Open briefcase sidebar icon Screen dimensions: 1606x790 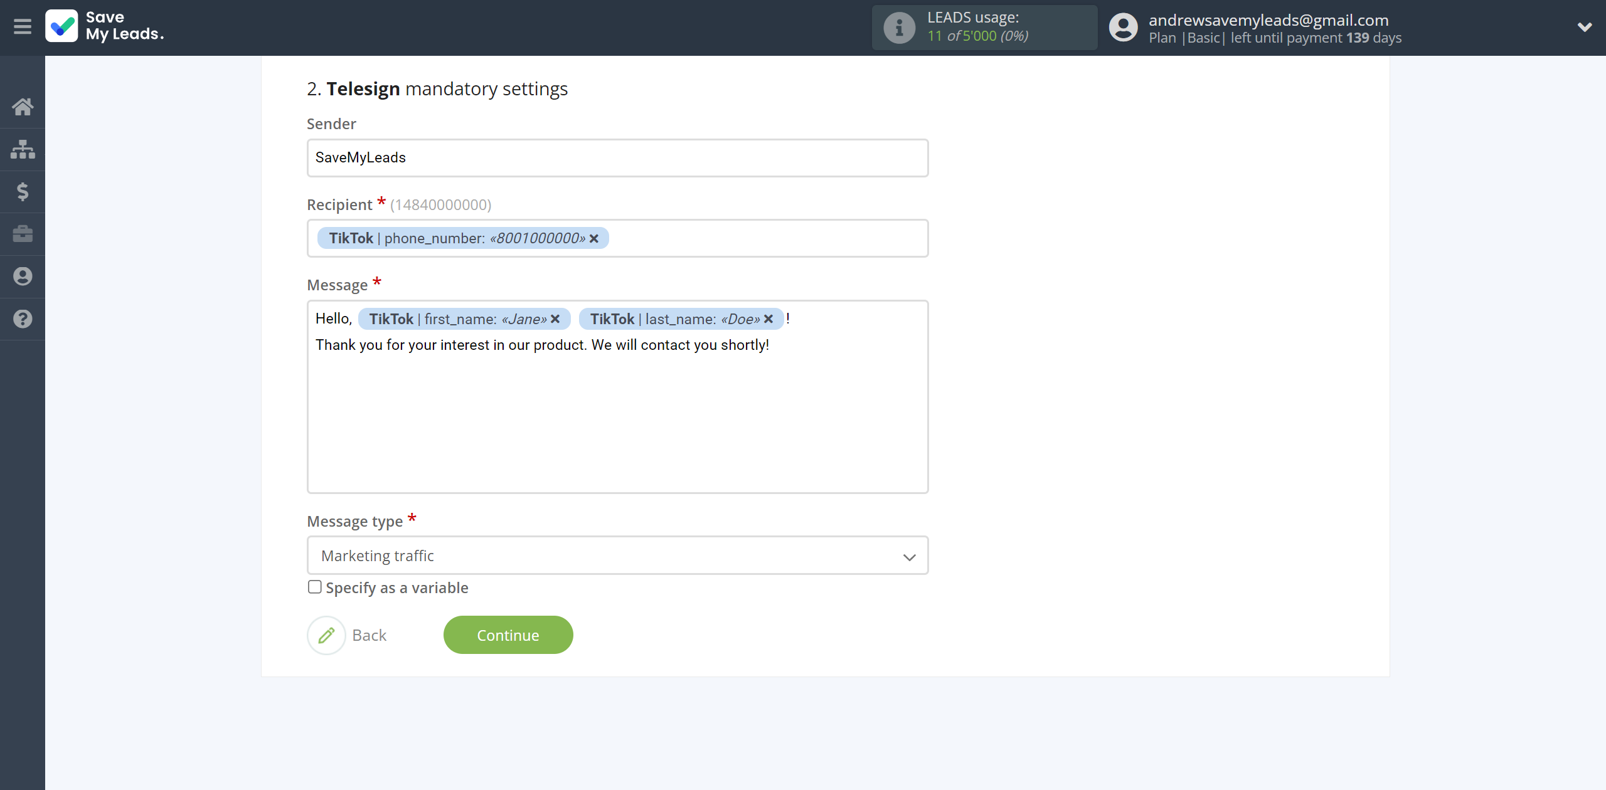(23, 234)
